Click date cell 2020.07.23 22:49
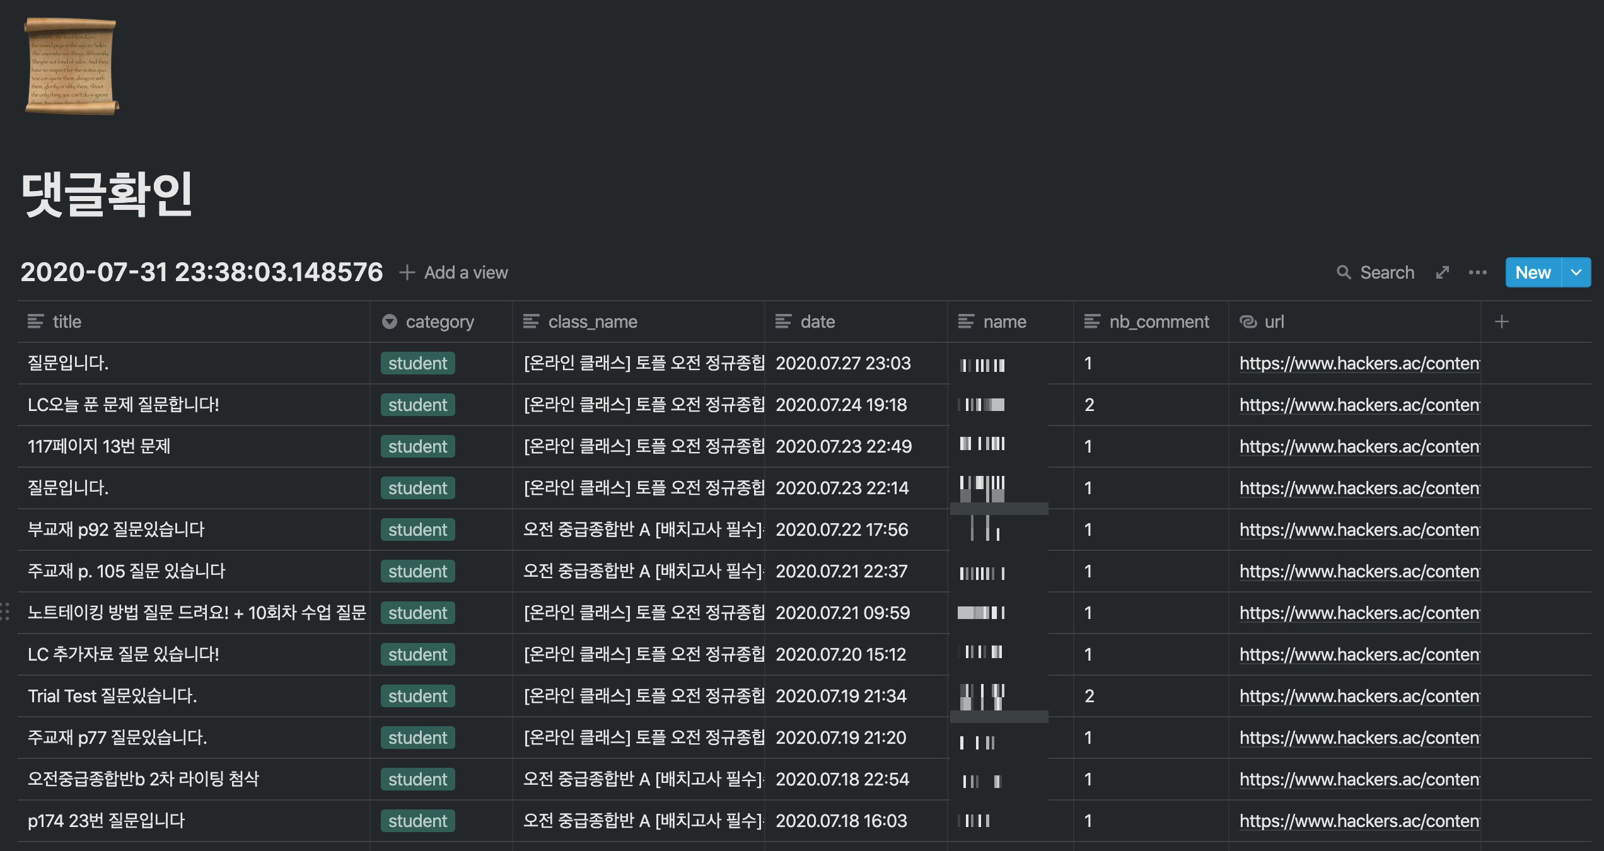Screen dimensions: 1604x851 856,446
